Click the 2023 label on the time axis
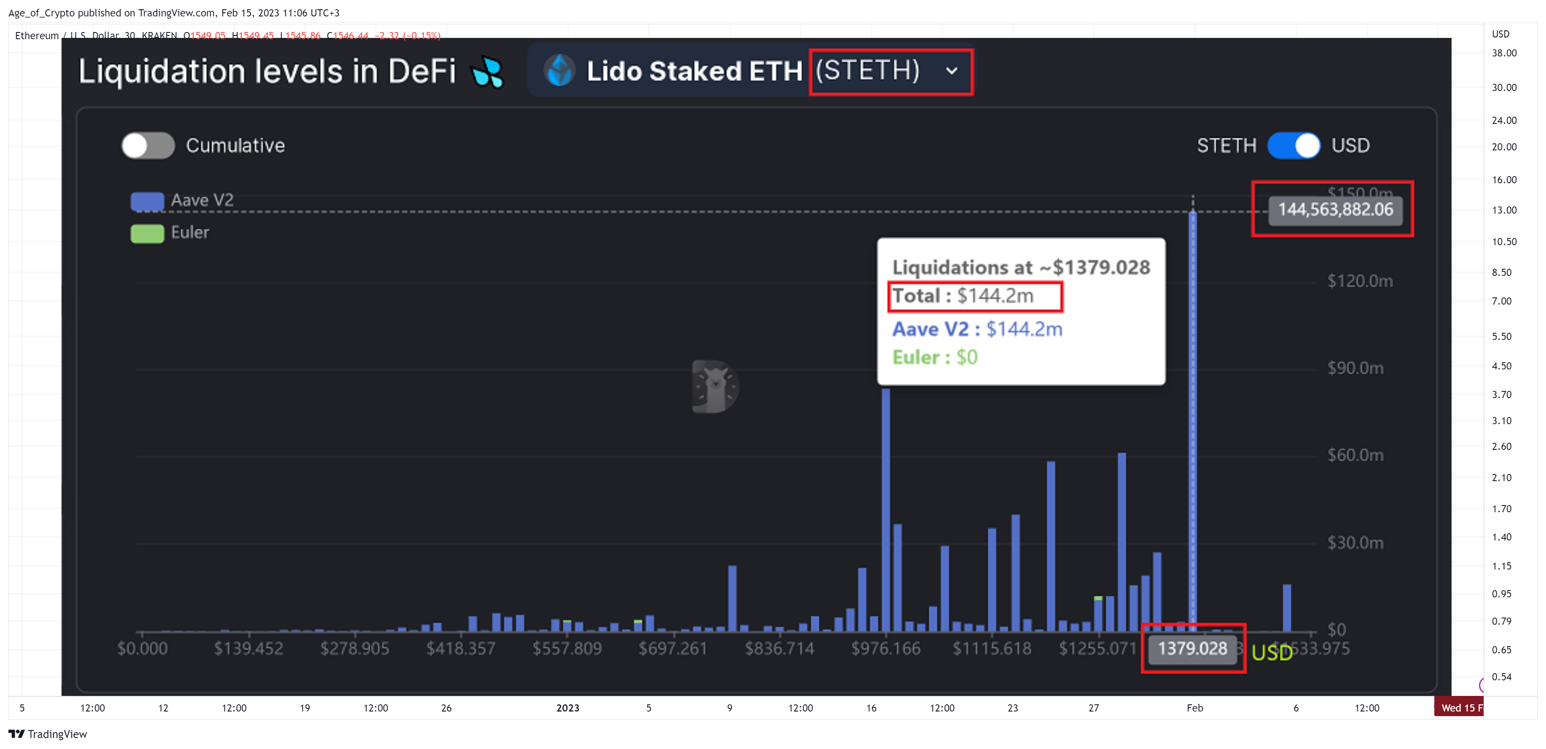Image resolution: width=1546 pixels, height=749 pixels. (568, 708)
